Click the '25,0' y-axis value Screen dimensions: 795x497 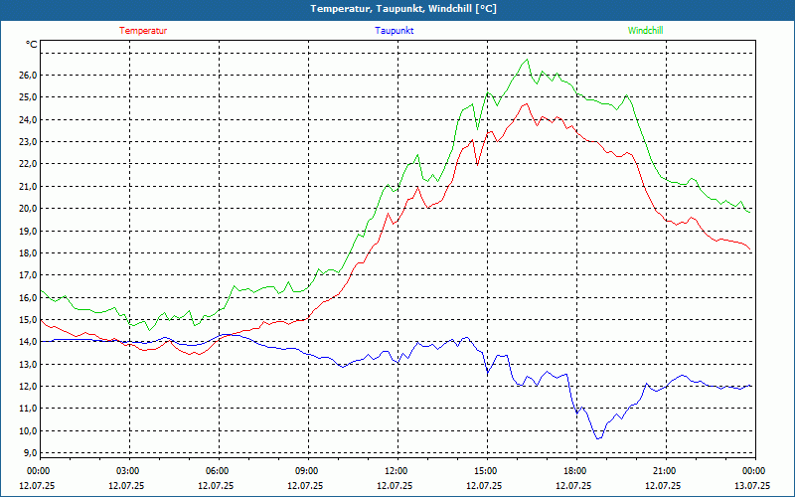(28, 96)
